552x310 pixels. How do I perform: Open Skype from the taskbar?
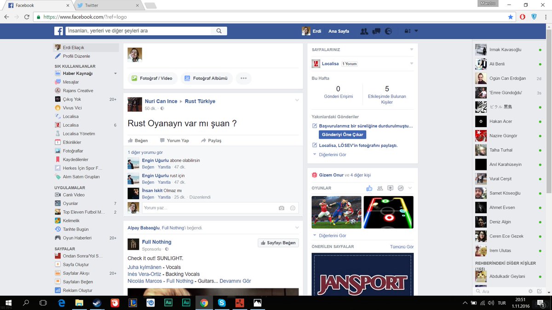tap(222, 303)
